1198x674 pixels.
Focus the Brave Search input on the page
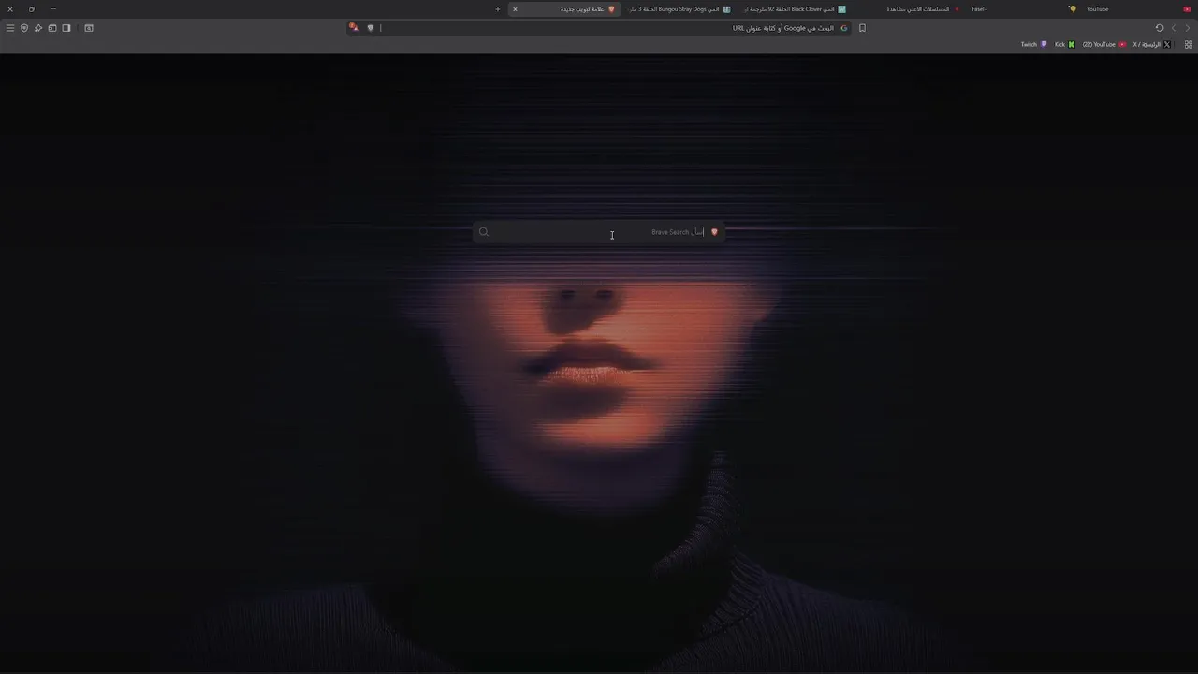(x=599, y=232)
